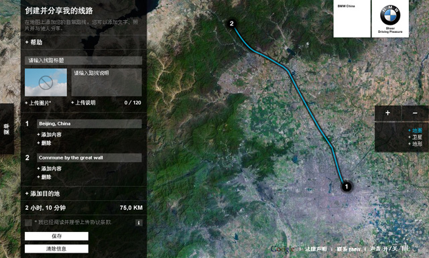
Task: Click the 2 小时, 10 分钟 duration text
Action: click(46, 208)
